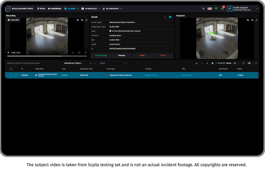Click the Long video button

13,20
